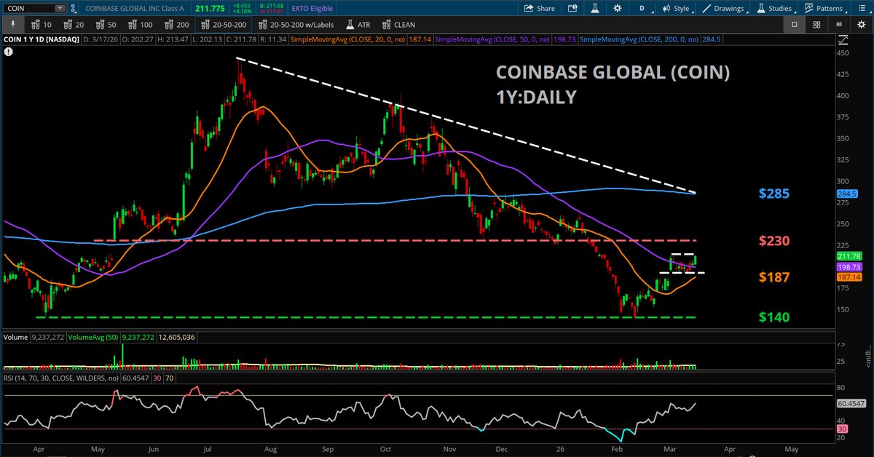
Task: Load the CLEAN study set
Action: pos(400,24)
